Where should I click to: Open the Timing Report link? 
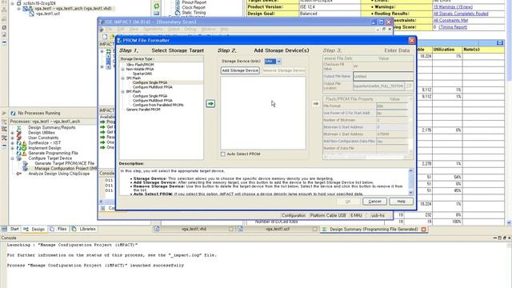[453, 27]
